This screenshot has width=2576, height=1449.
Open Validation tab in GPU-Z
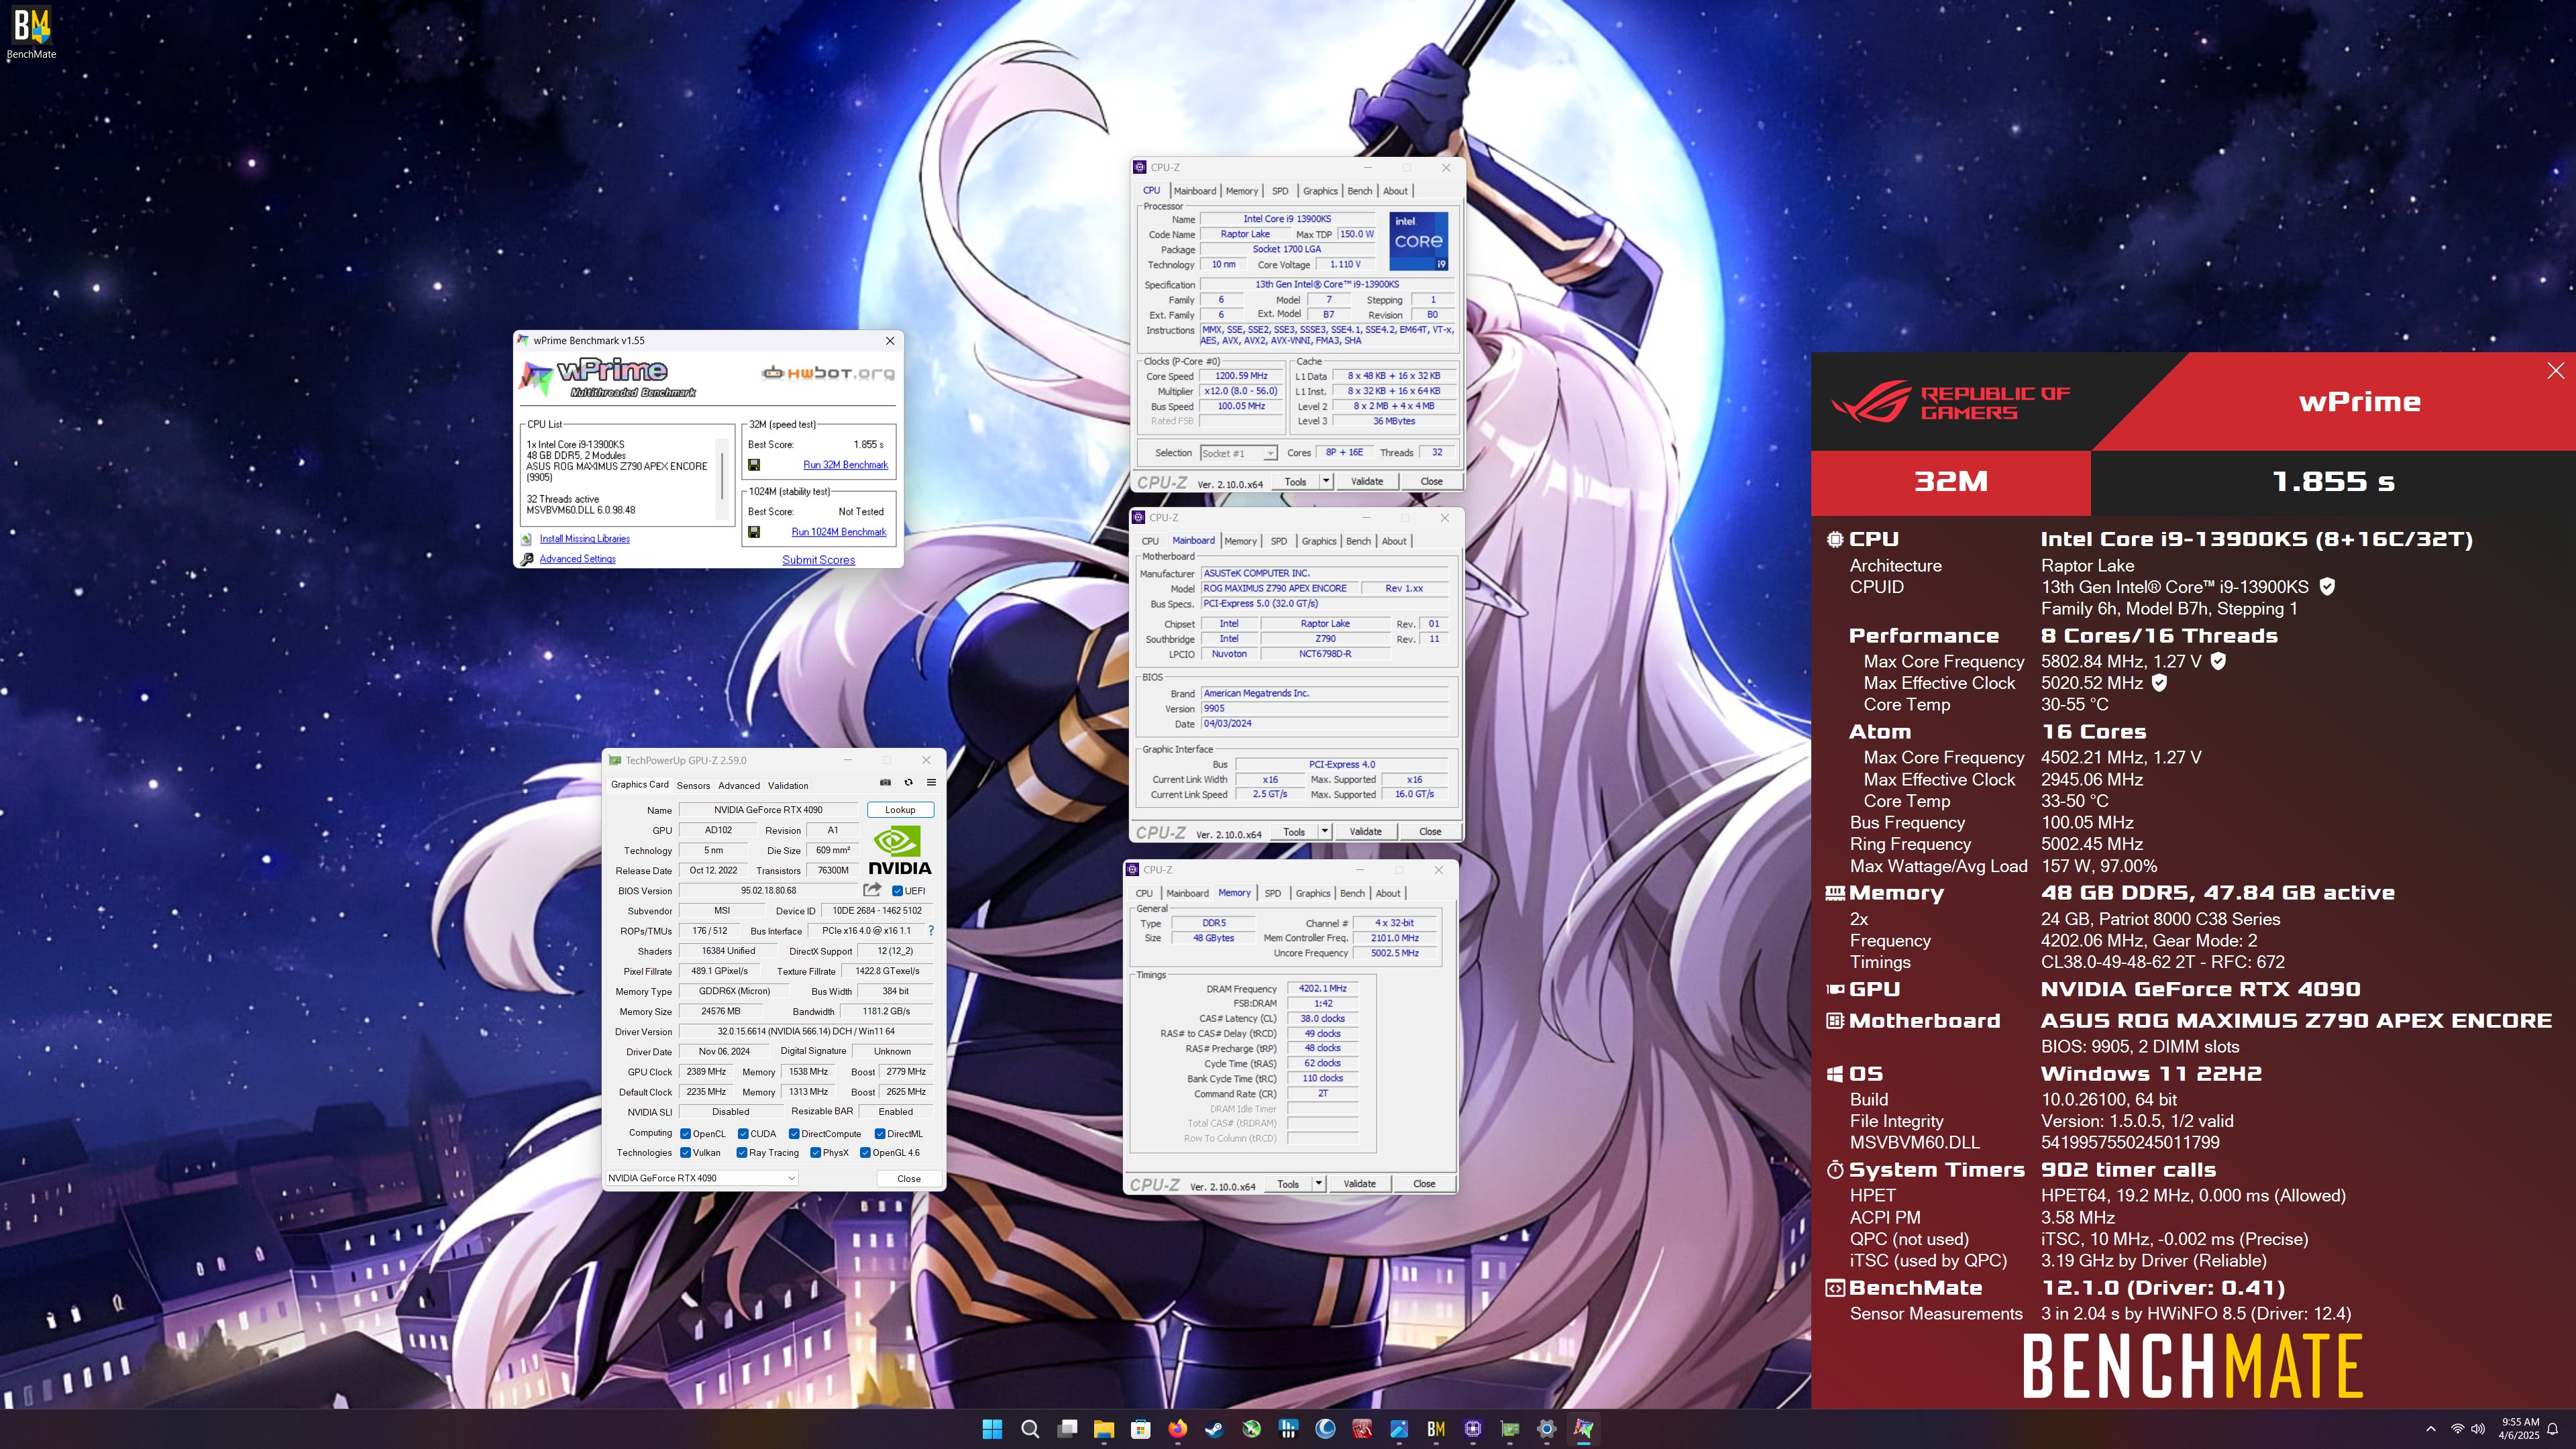[x=788, y=786]
